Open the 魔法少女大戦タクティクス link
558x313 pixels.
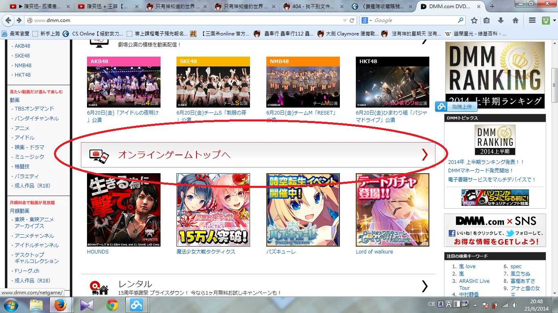pyautogui.click(x=206, y=252)
